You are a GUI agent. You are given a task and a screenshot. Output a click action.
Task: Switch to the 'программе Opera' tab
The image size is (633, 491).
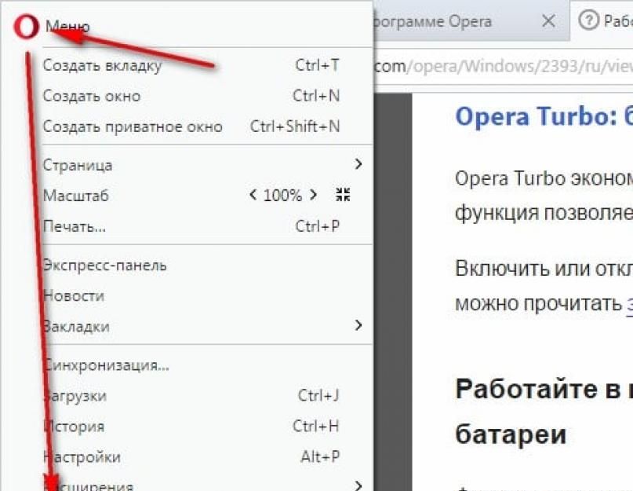tap(471, 21)
